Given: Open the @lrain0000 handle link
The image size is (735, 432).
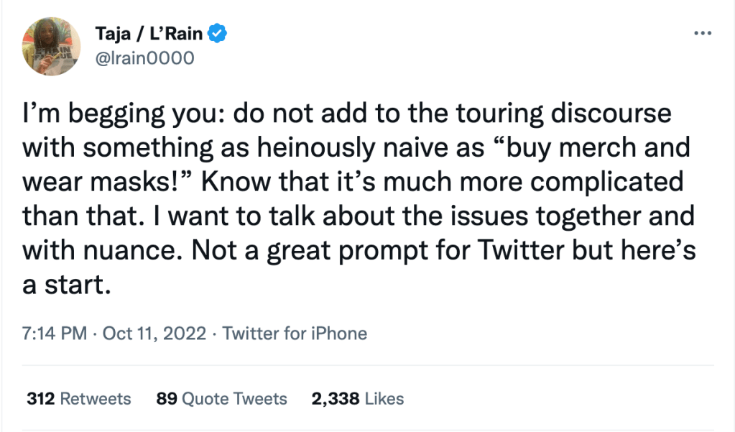Looking at the screenshot, I should [144, 58].
